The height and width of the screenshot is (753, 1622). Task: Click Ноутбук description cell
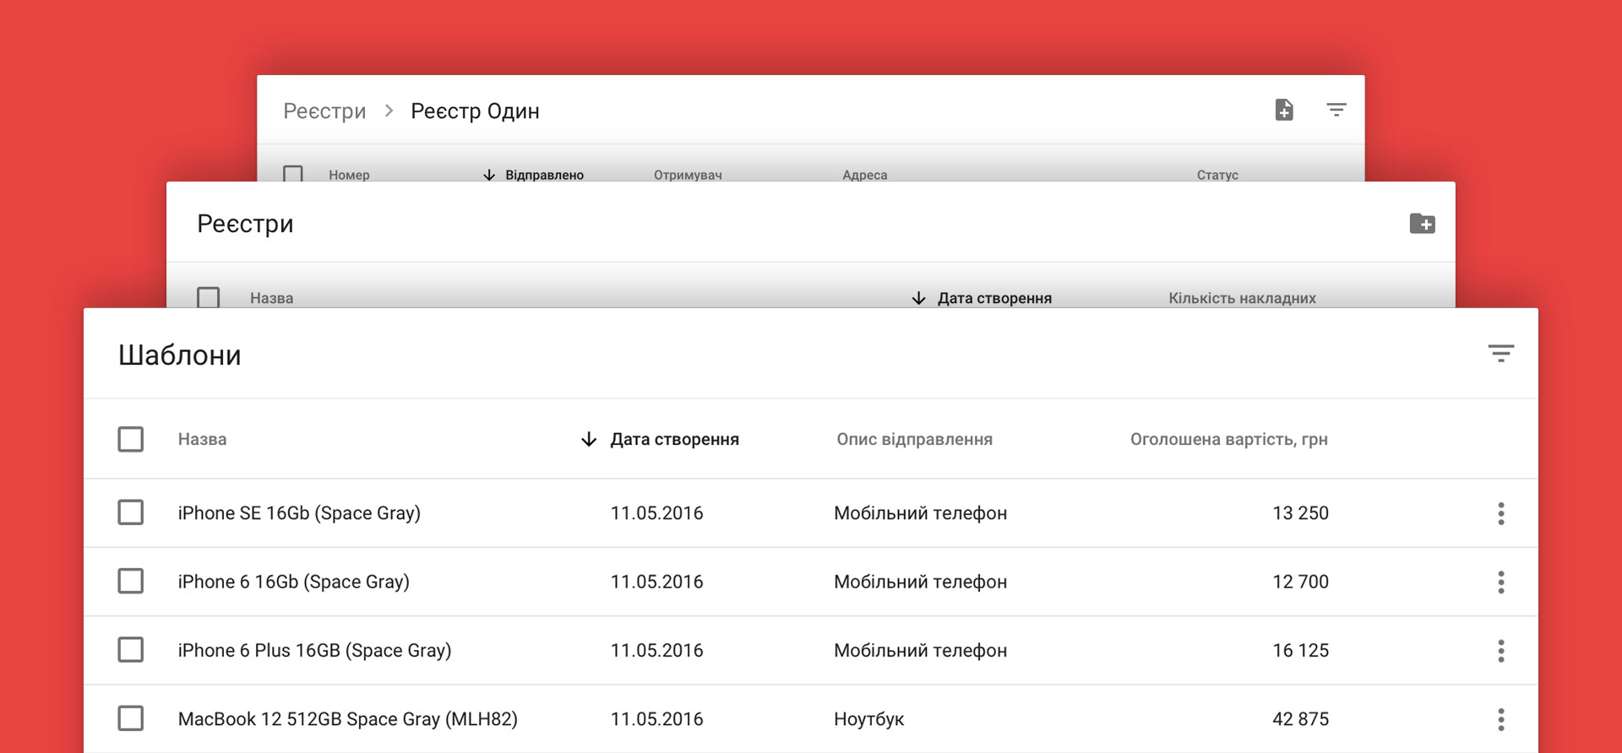(x=868, y=719)
